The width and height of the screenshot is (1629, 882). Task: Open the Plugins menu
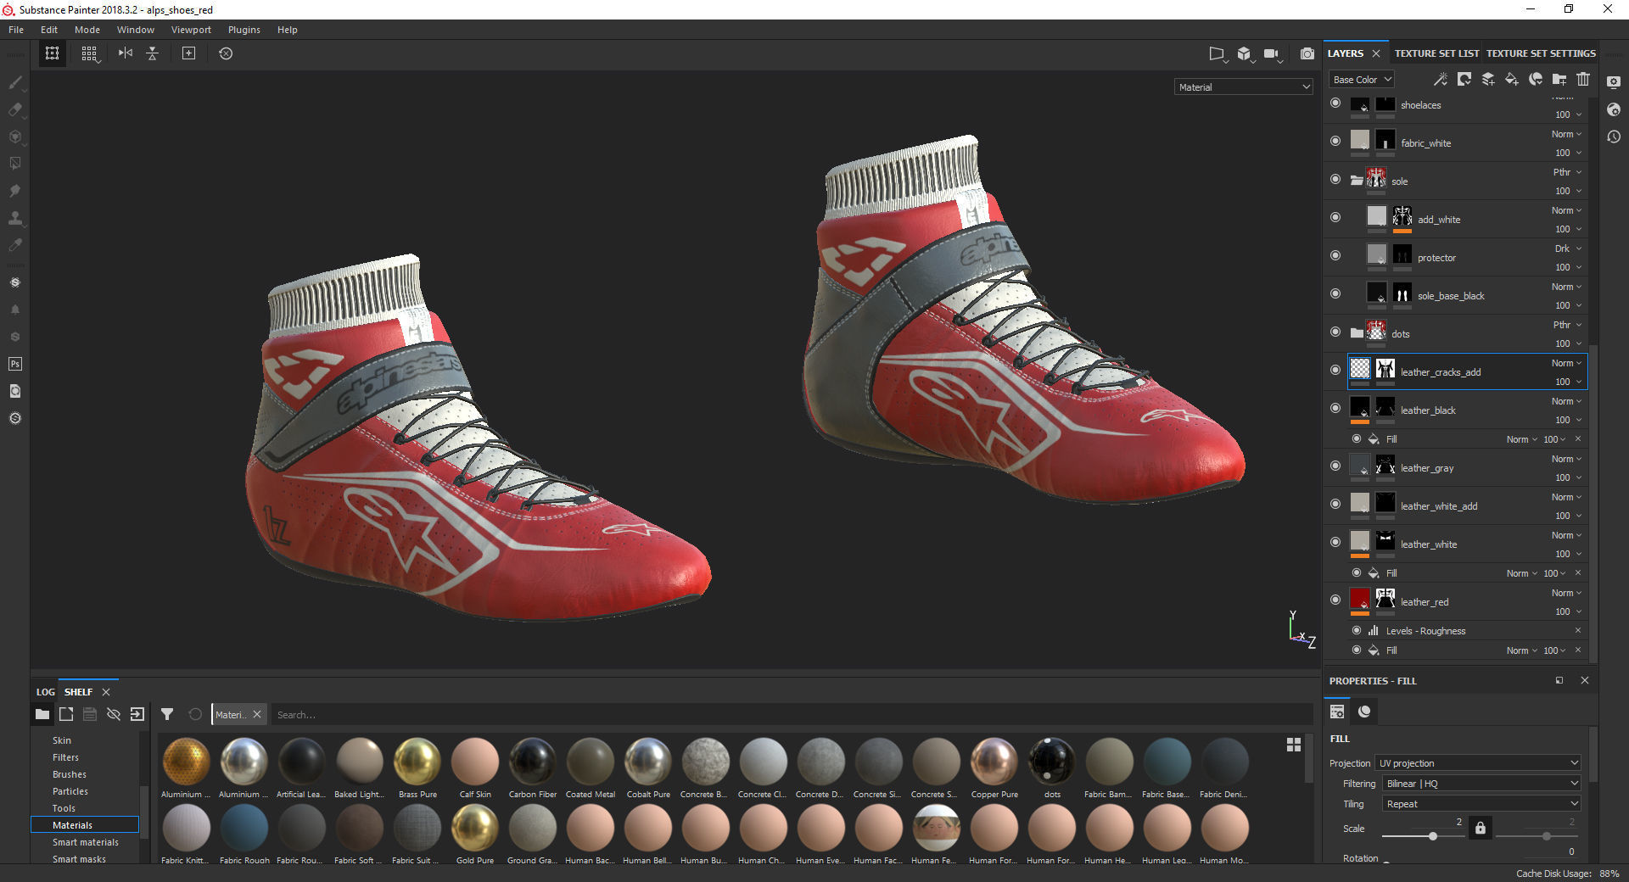click(244, 30)
